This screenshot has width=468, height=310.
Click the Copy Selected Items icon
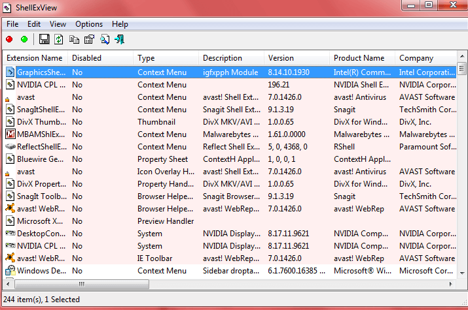(74, 39)
